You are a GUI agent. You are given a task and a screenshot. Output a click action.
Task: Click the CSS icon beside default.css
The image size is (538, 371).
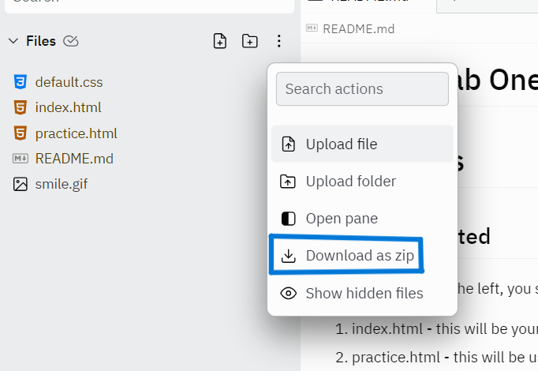21,82
